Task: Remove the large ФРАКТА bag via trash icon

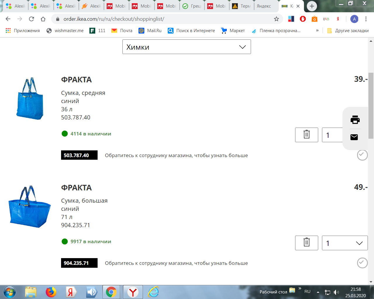Action: tap(307, 243)
